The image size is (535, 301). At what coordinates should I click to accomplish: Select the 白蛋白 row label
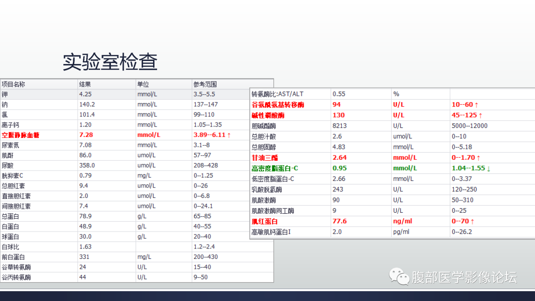10,227
